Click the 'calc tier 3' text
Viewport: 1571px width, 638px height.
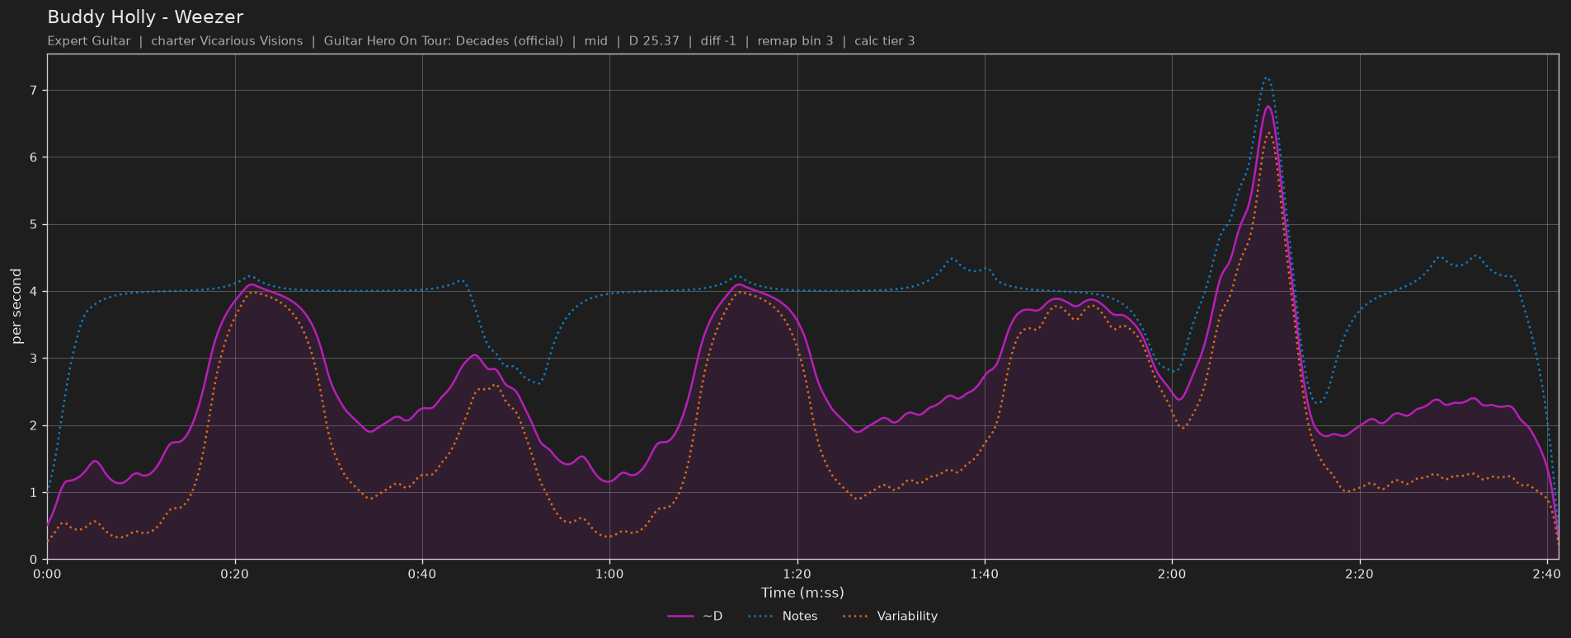point(885,40)
